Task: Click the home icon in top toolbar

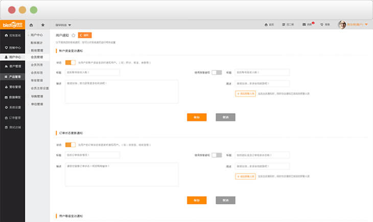Action: pos(31,24)
